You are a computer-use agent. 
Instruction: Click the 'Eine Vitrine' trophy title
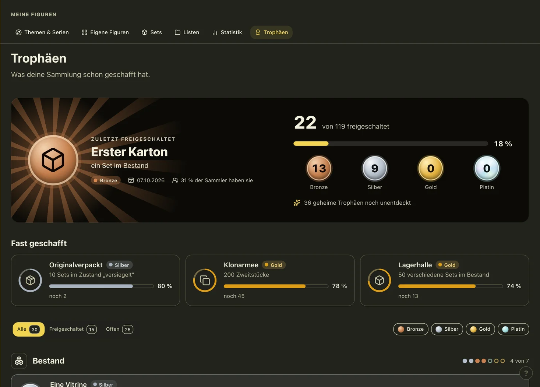(68, 384)
